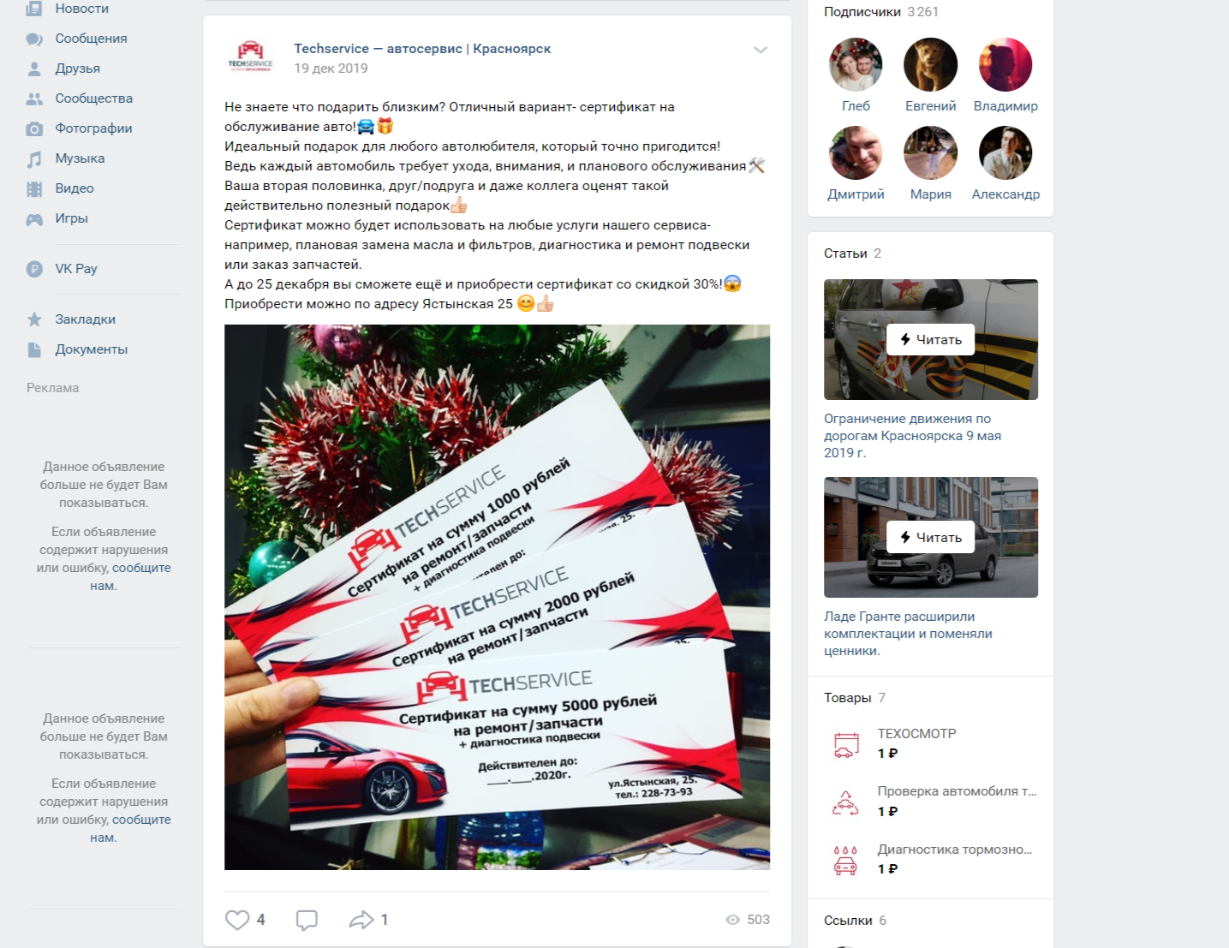Go to Музыка in the sidebar
Screen dimensions: 1229x948
pos(80,158)
